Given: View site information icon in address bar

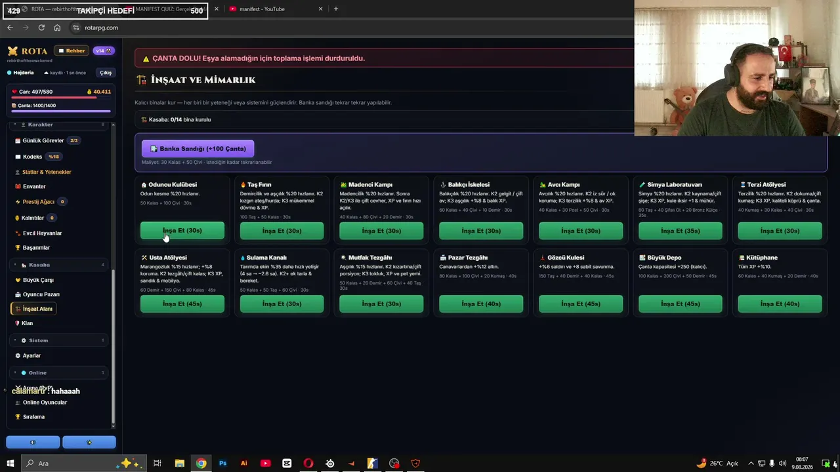Looking at the screenshot, I should coord(76,28).
